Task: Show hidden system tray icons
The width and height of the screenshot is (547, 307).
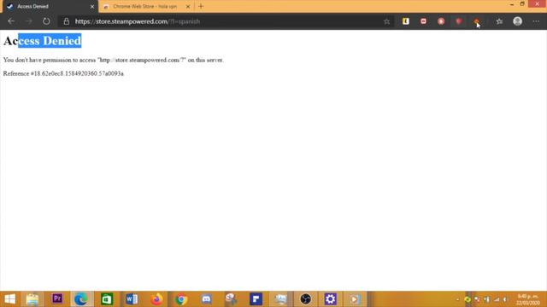Action: point(458,299)
